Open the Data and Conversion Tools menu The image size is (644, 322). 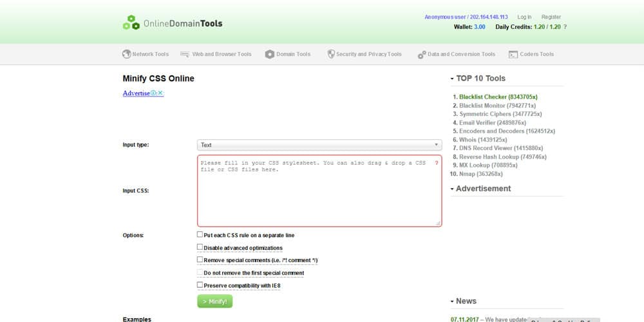(x=461, y=54)
